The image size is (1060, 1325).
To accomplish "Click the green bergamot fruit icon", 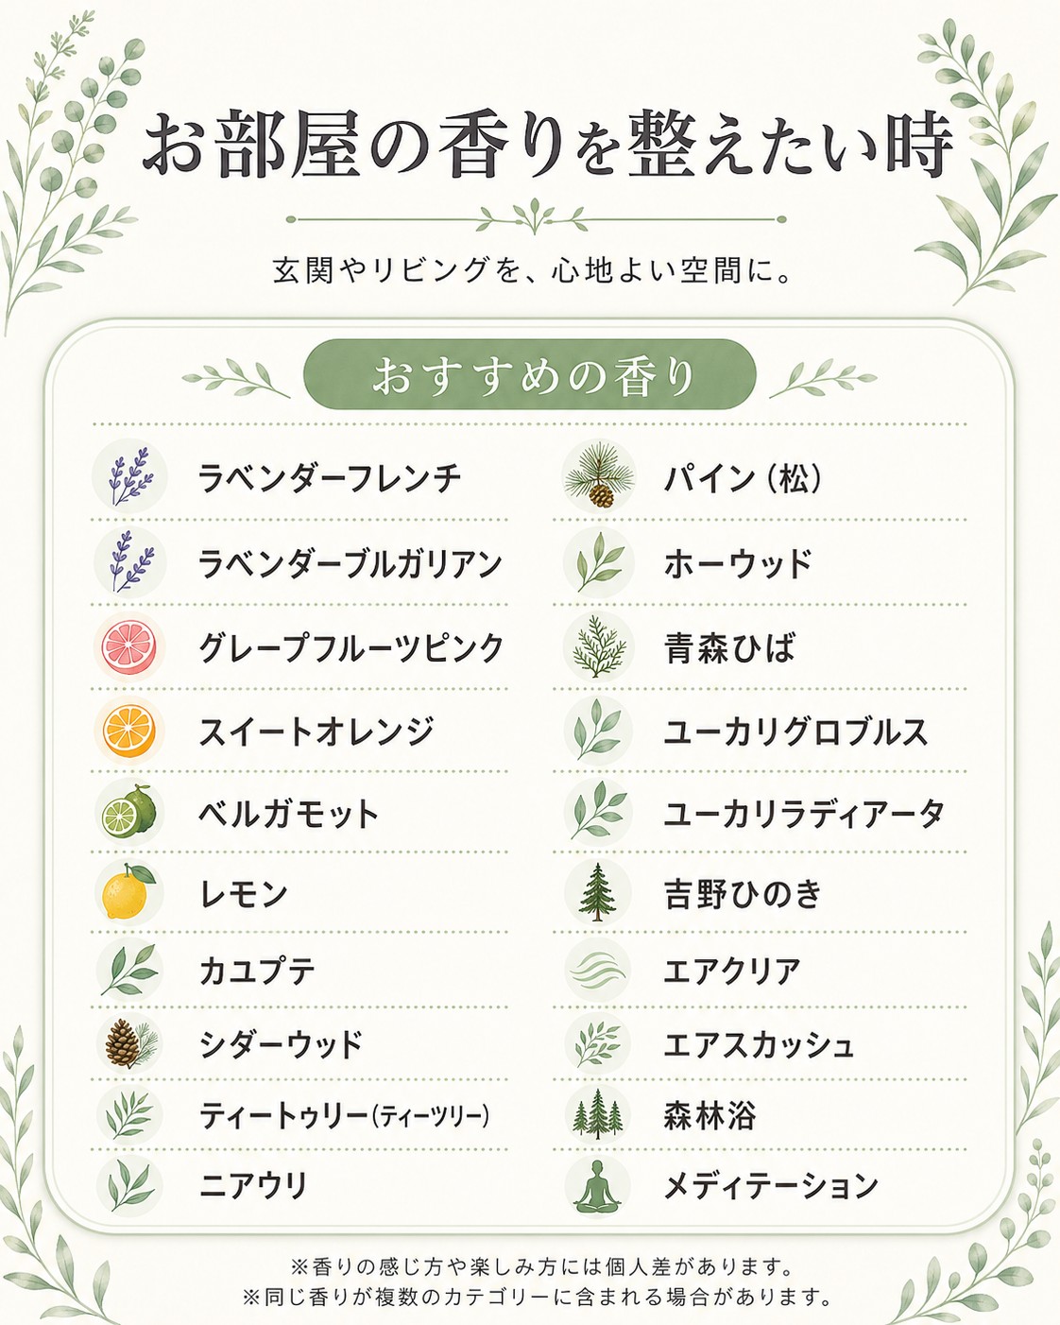I will tap(129, 813).
